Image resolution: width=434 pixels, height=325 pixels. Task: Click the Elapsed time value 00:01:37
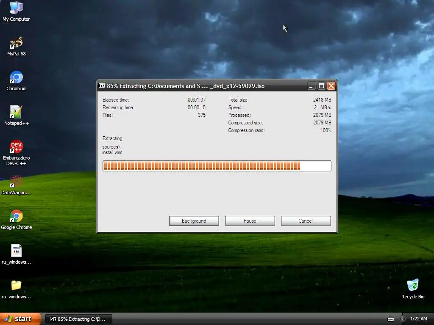[197, 100]
